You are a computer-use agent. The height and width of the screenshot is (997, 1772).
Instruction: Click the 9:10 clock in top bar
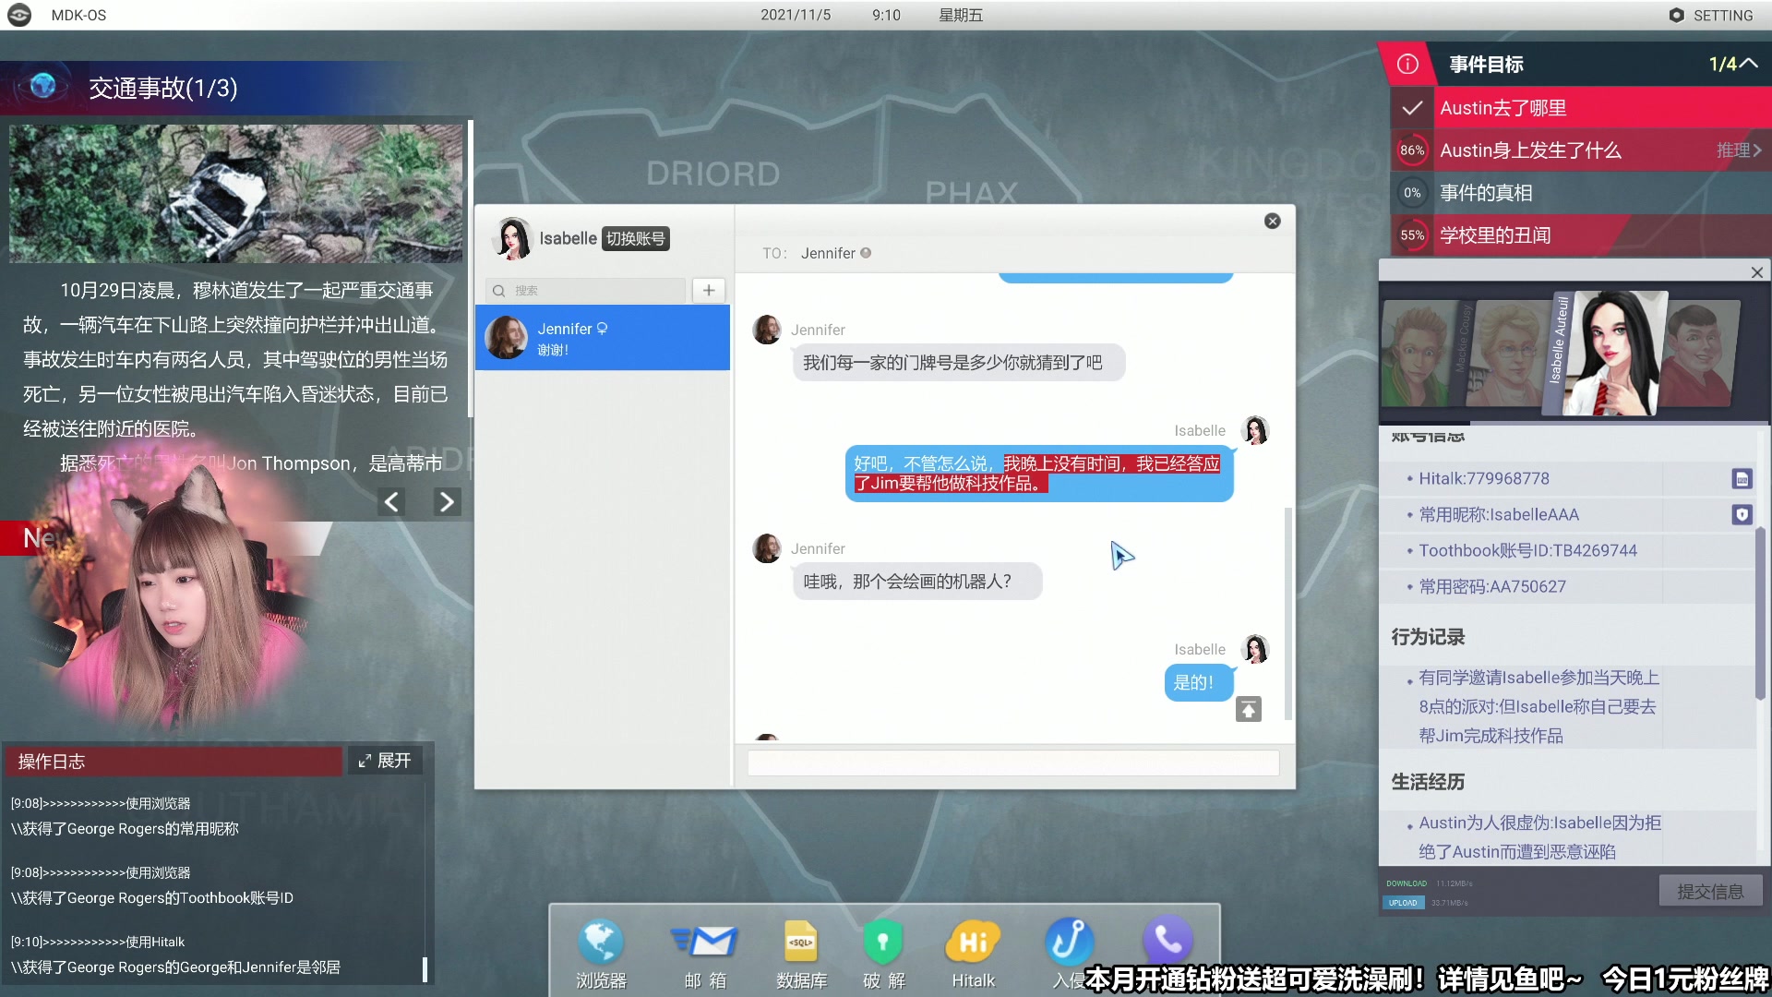886,15
